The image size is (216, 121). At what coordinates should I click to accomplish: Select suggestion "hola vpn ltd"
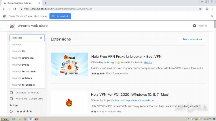click(27, 51)
